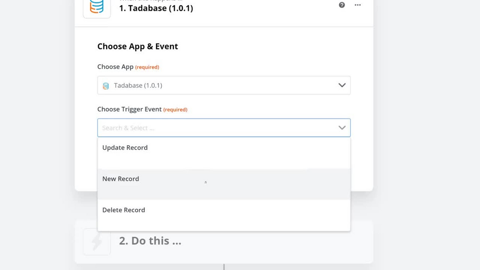Click the small Tadabase icon in Choose App field

(106, 86)
